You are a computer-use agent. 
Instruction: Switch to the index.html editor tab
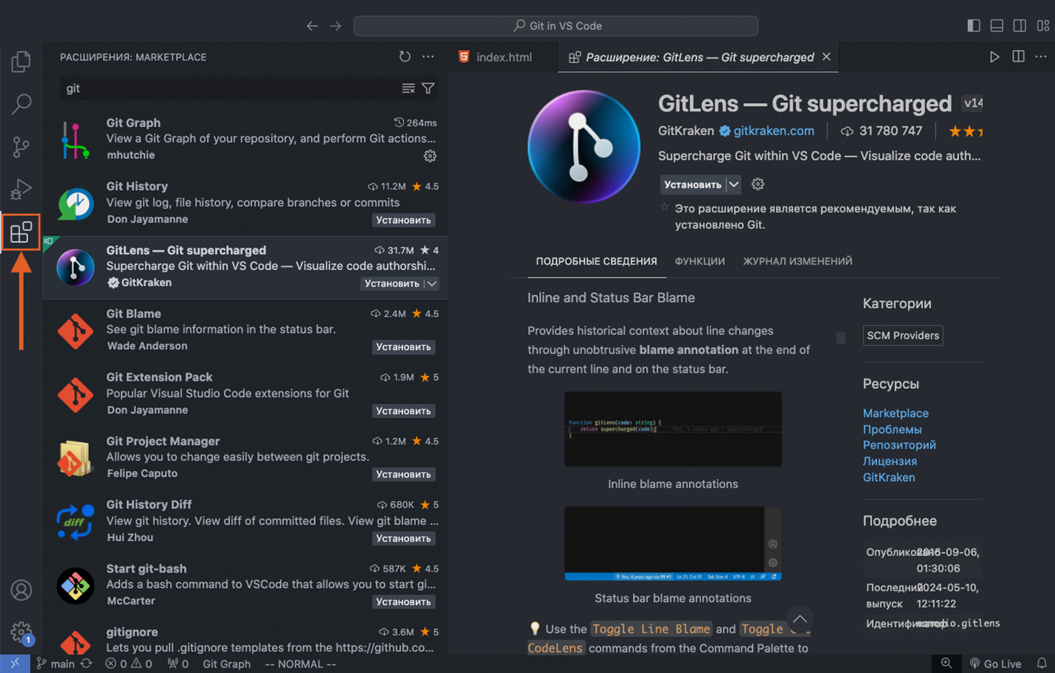(x=504, y=57)
